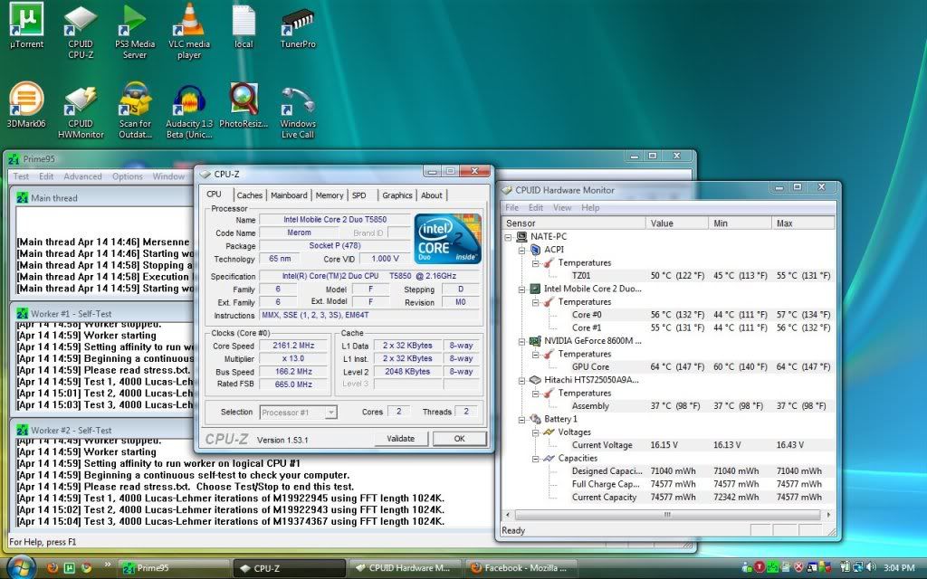Viewport: 927px width, 579px height.
Task: Open the Windows Start orb
Action: (x=20, y=567)
